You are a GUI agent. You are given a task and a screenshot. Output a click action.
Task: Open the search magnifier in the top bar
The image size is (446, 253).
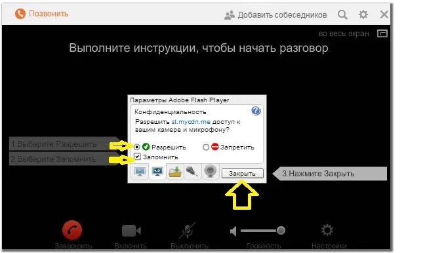[x=342, y=14]
